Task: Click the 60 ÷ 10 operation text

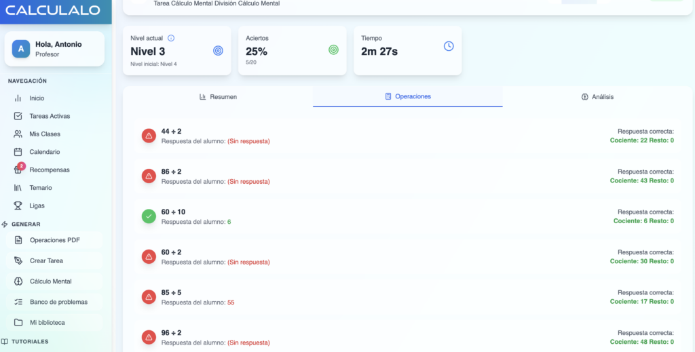Action: click(x=173, y=212)
